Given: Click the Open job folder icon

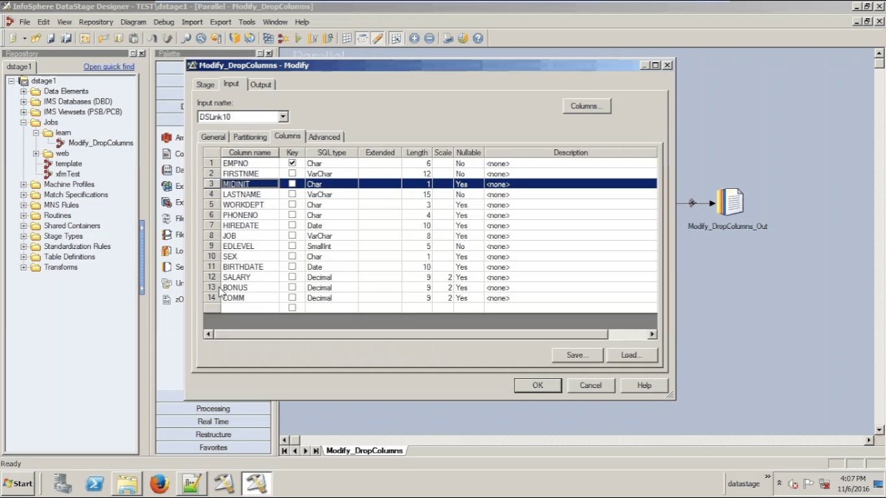Looking at the screenshot, I should coord(36,39).
